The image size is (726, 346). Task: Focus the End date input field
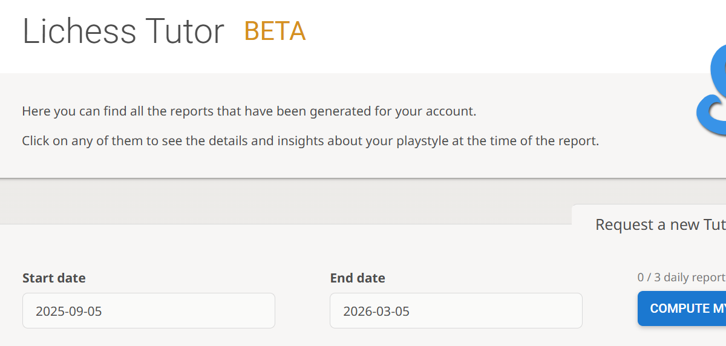tap(456, 311)
